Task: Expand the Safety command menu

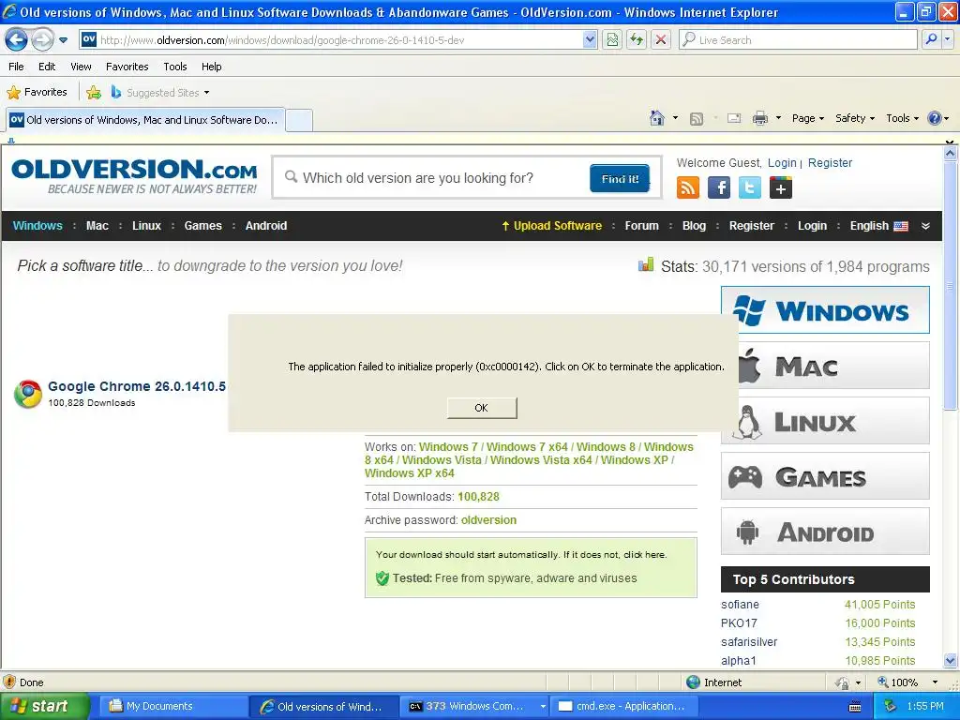Action: pos(855,118)
